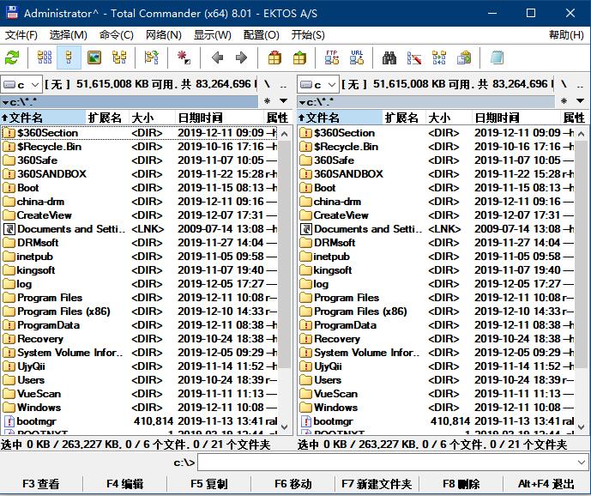Select china-drm folder in right panel

tap(436, 202)
